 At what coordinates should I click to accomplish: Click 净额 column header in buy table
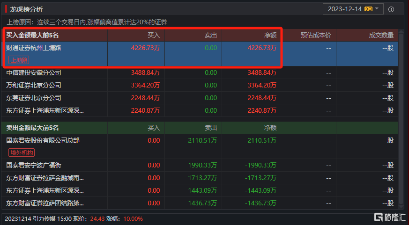coord(270,35)
